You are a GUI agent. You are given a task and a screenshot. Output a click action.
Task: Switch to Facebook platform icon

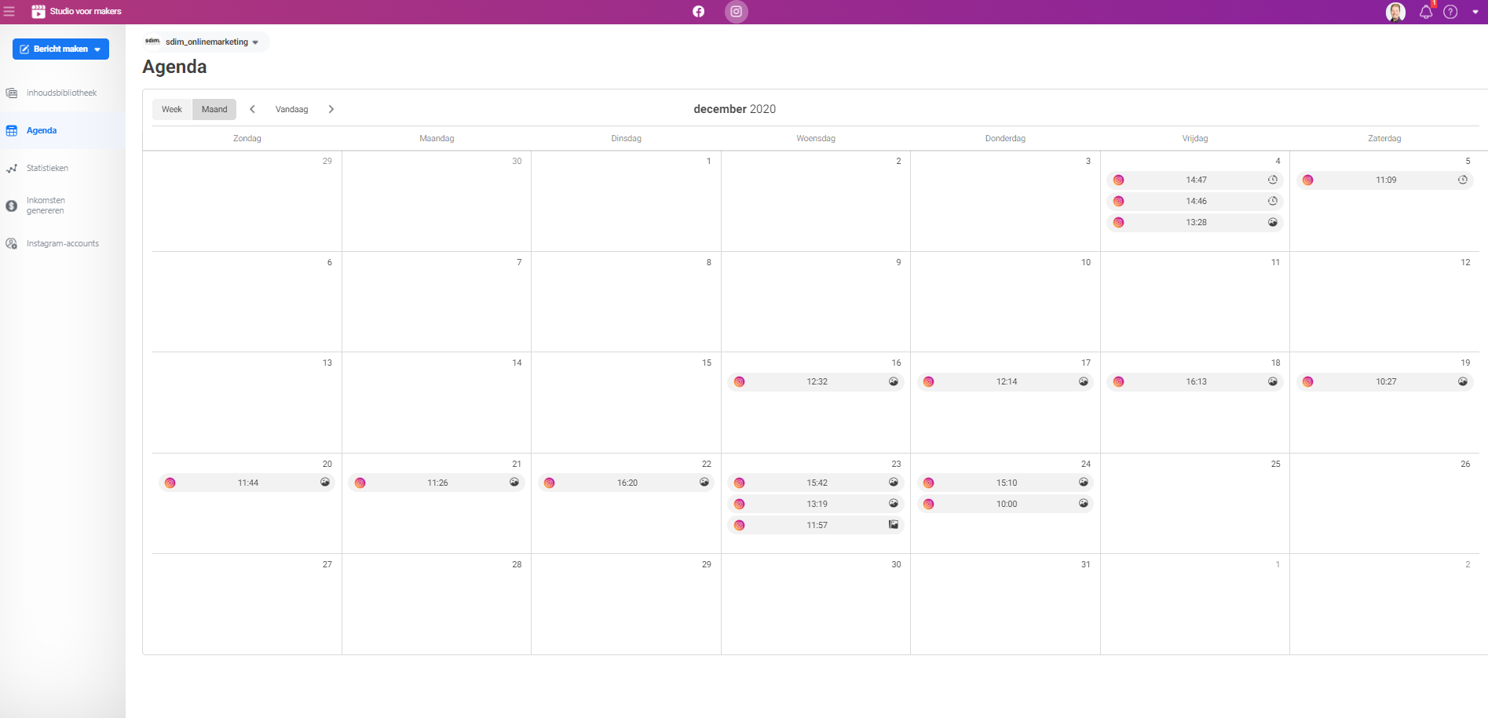tap(698, 12)
